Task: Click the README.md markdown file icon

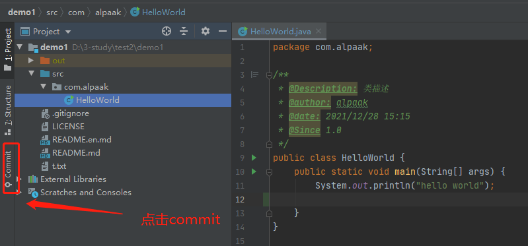Action: tap(44, 153)
